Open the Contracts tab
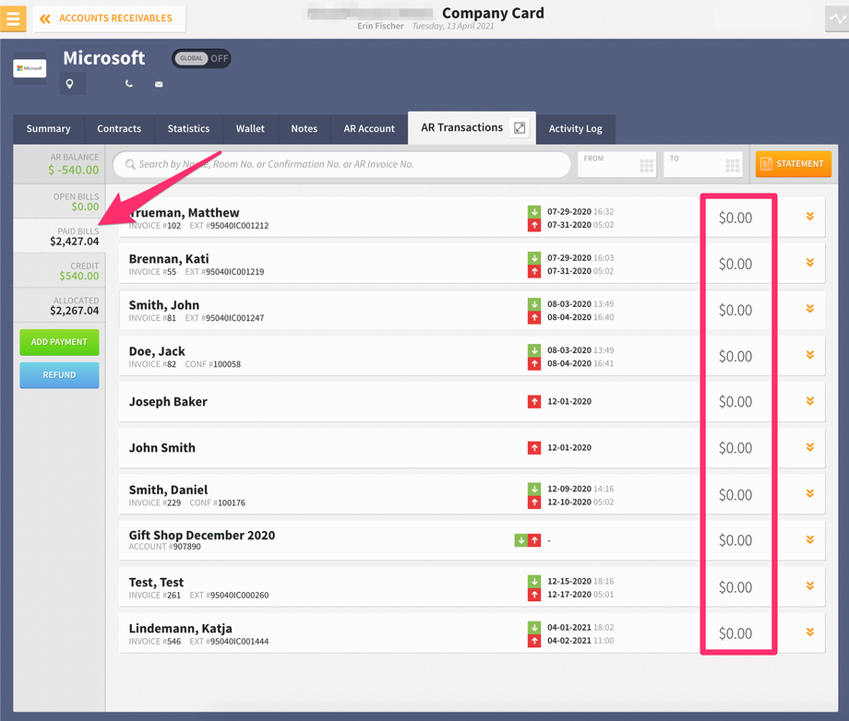849x721 pixels. click(x=119, y=129)
